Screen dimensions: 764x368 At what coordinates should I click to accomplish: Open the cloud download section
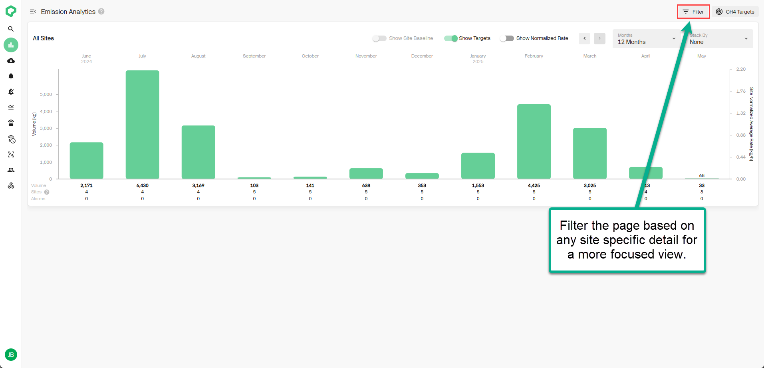11,61
